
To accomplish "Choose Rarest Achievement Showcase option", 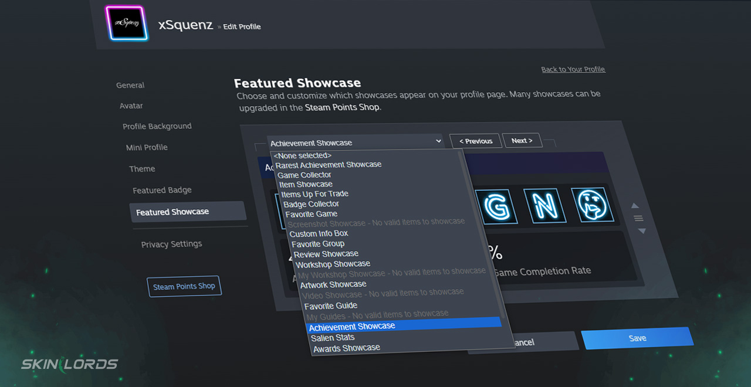I will click(329, 165).
